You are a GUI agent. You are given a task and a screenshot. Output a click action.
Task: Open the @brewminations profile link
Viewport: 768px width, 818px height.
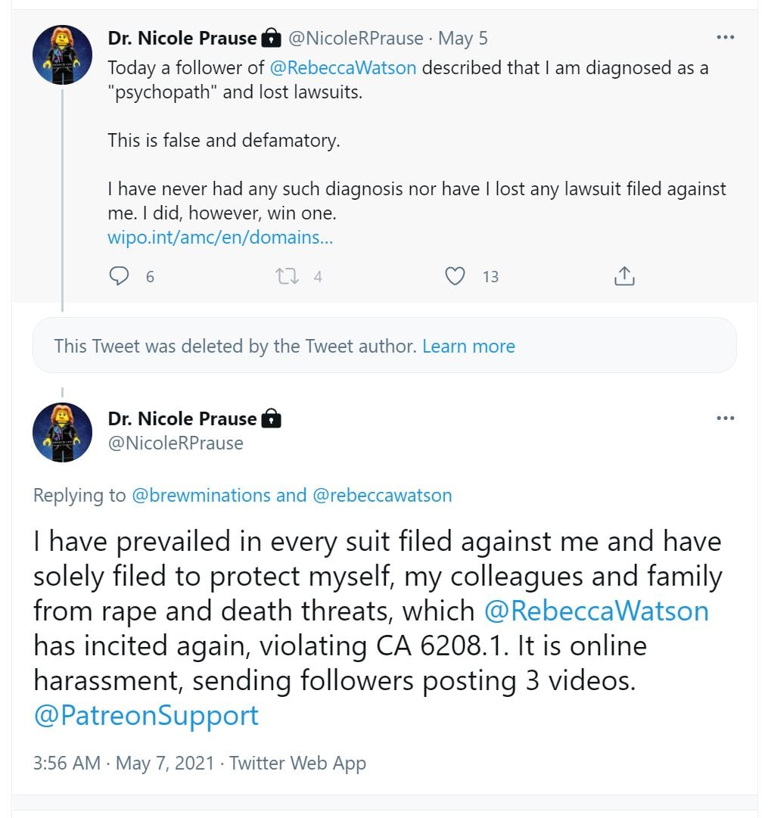tap(201, 496)
